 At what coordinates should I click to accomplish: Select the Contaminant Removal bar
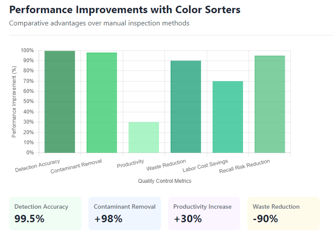pyautogui.click(x=102, y=103)
